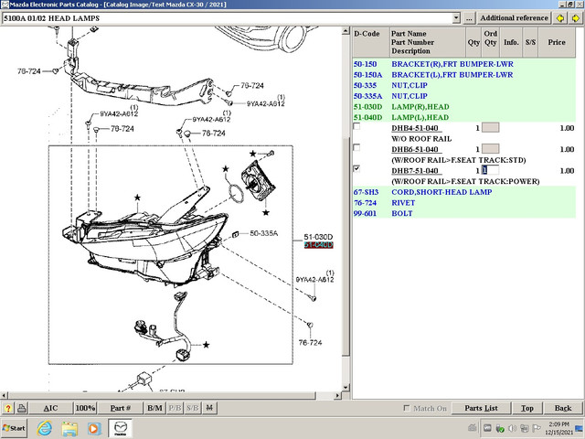This screenshot has width=585, height=439.
Task: Toggle the Match On checkbox
Action: click(407, 408)
